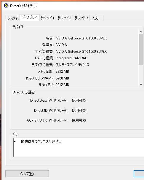Click the DAC の種類: label

click(x=44, y=58)
